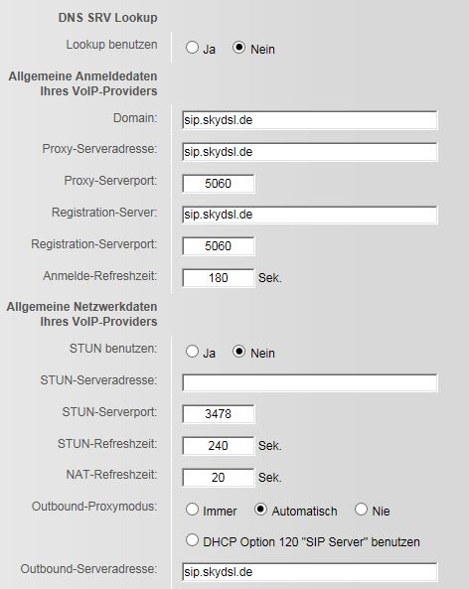Select Ja for Lookup benutzen

(x=192, y=48)
